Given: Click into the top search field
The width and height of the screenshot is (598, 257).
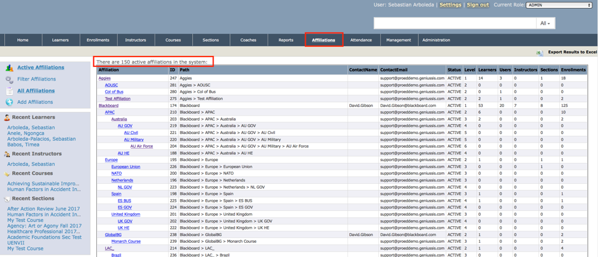Looking at the screenshot, I should coord(454,23).
